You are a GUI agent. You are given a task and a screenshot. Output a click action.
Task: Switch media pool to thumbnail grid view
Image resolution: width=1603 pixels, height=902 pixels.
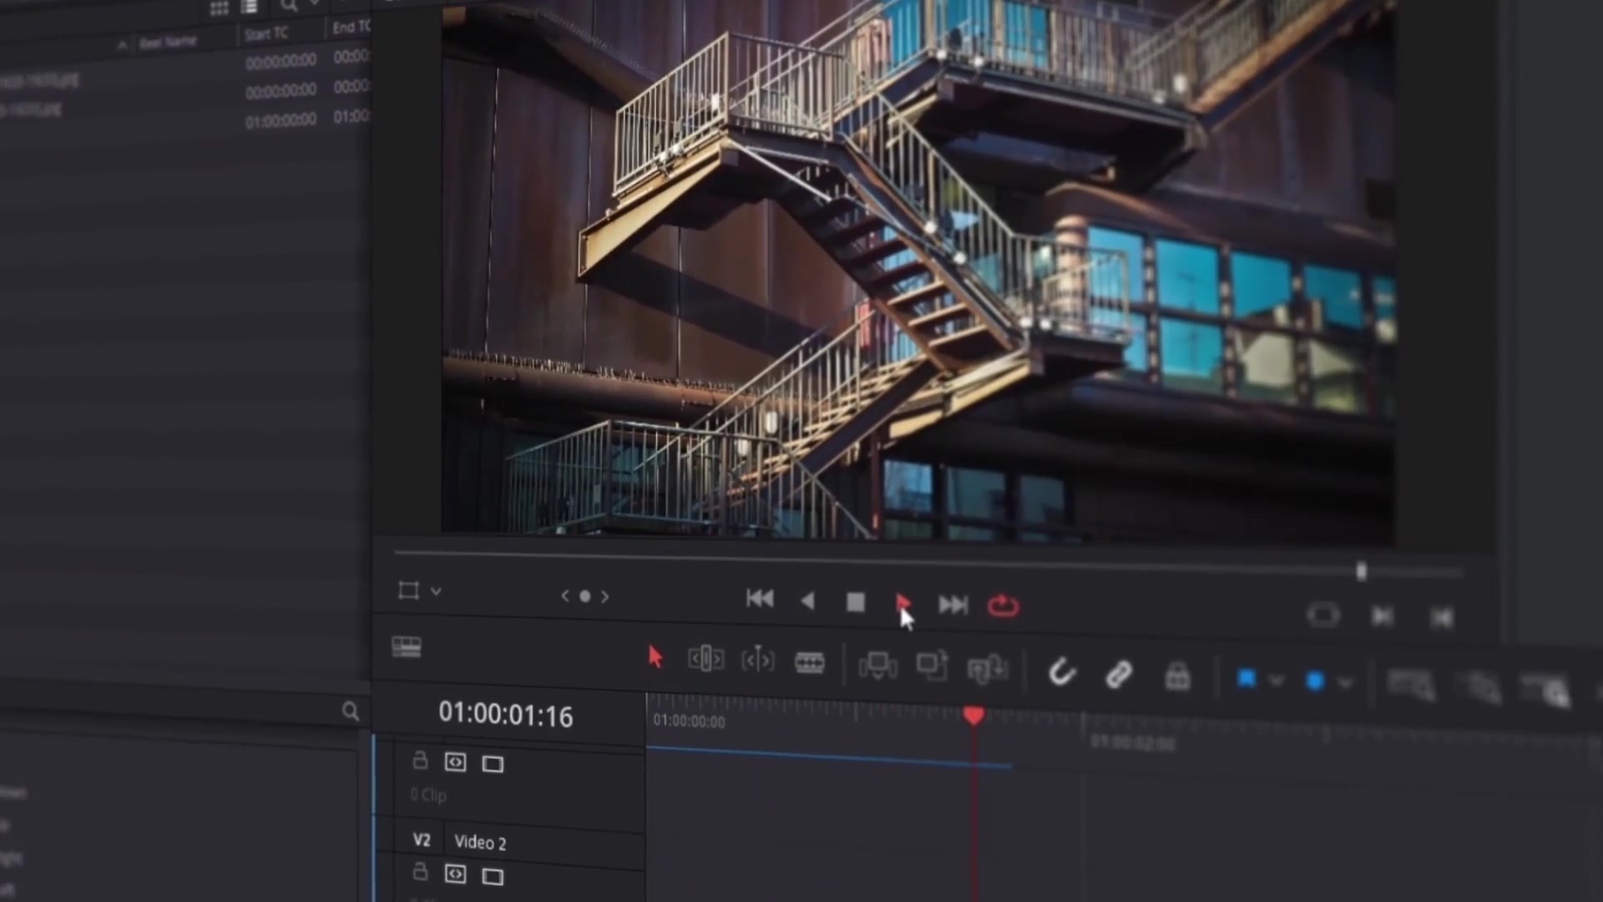[x=219, y=8]
